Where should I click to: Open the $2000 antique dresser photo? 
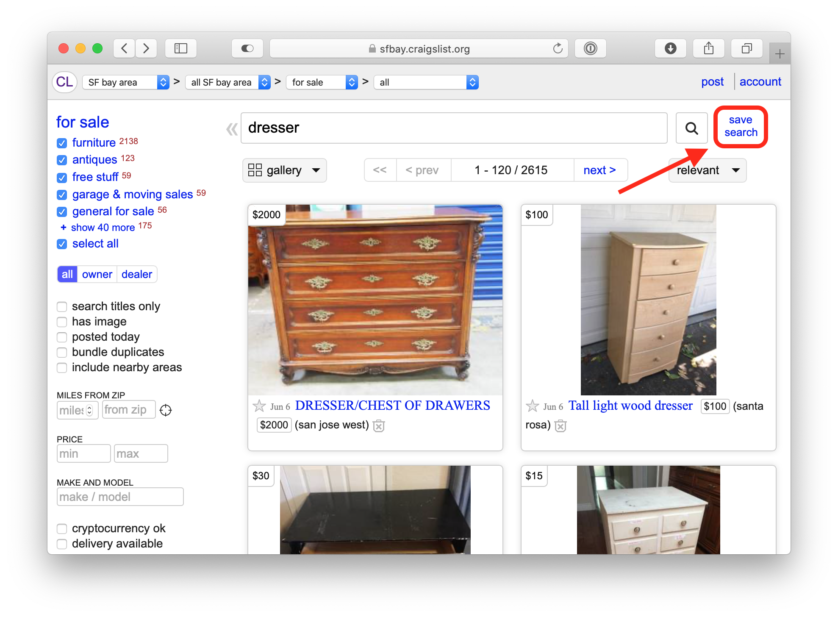(375, 300)
